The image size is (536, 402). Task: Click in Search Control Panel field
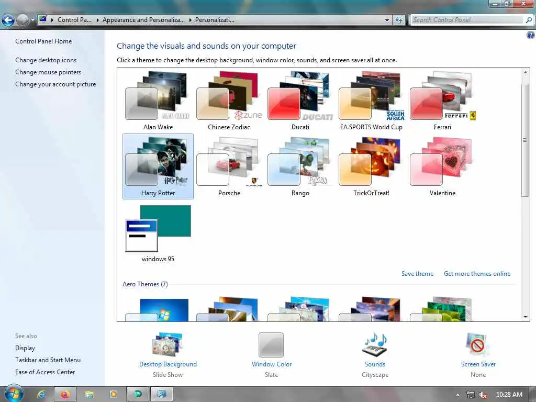coord(467,20)
